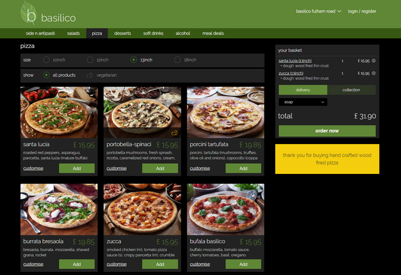Switch to collection mode
The width and height of the screenshot is (401, 275).
click(x=351, y=90)
